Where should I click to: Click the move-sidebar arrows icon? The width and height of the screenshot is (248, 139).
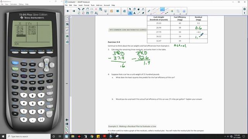(67, 83)
